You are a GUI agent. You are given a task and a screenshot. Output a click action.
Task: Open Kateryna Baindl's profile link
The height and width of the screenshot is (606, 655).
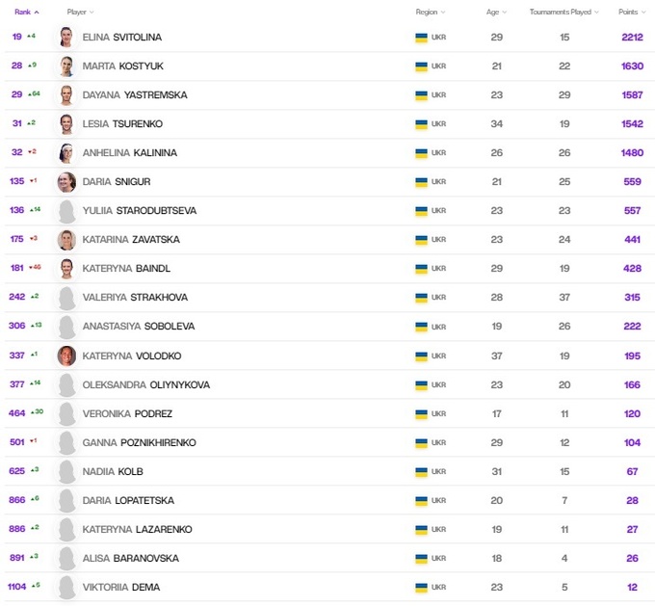tap(127, 269)
